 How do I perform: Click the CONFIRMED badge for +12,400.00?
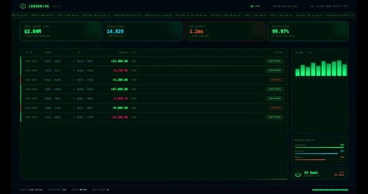coord(275,61)
